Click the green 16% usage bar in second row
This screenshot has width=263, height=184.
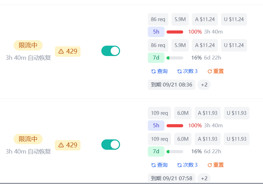[x=175, y=152]
